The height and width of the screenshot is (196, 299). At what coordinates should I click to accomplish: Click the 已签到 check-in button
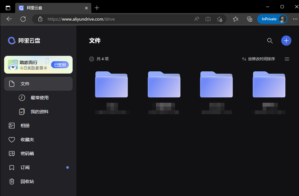click(x=60, y=65)
